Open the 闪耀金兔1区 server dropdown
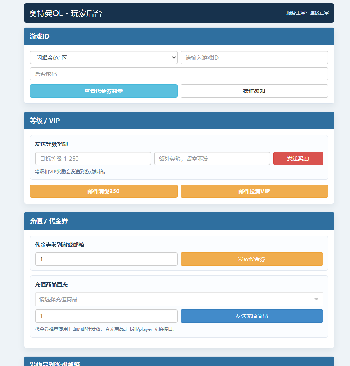 point(104,57)
